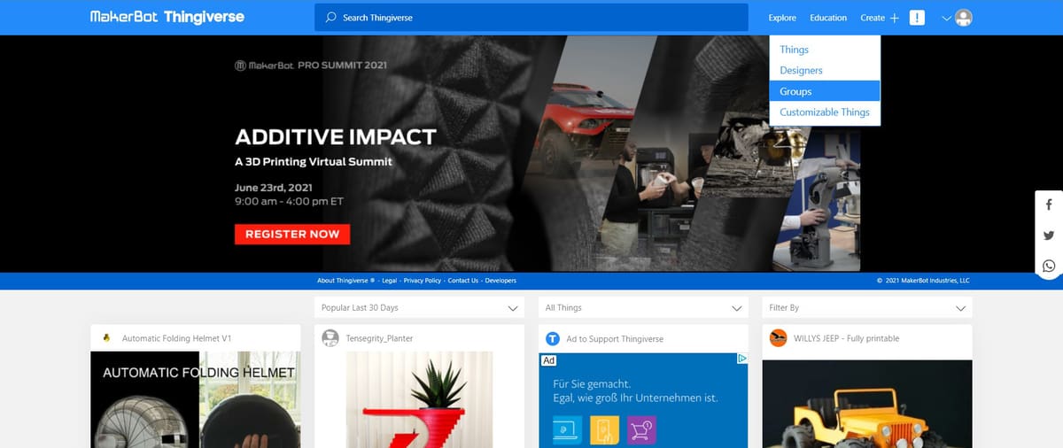Open the Tensegrity_Planter thumbnail
1063x448 pixels.
coord(419,399)
